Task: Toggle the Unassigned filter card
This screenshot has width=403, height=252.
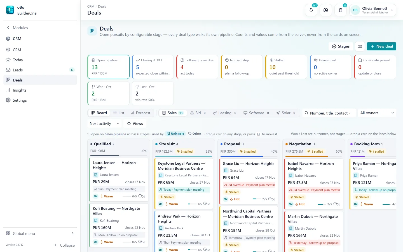Action: (331, 67)
